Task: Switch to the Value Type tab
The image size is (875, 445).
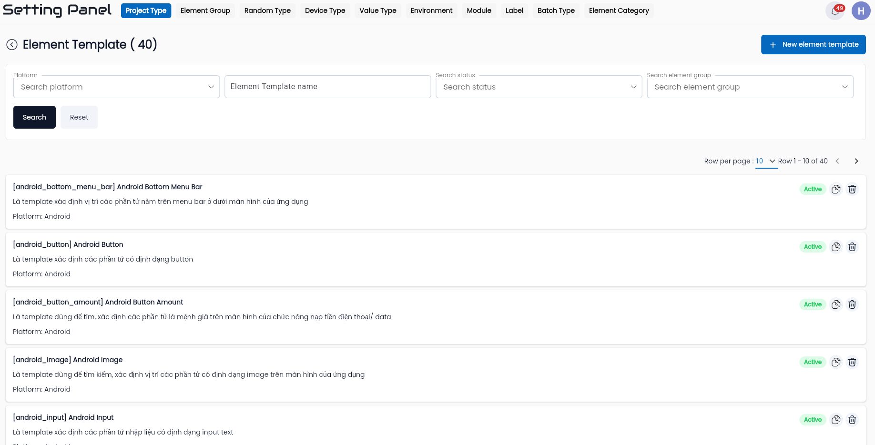Action: tap(378, 10)
